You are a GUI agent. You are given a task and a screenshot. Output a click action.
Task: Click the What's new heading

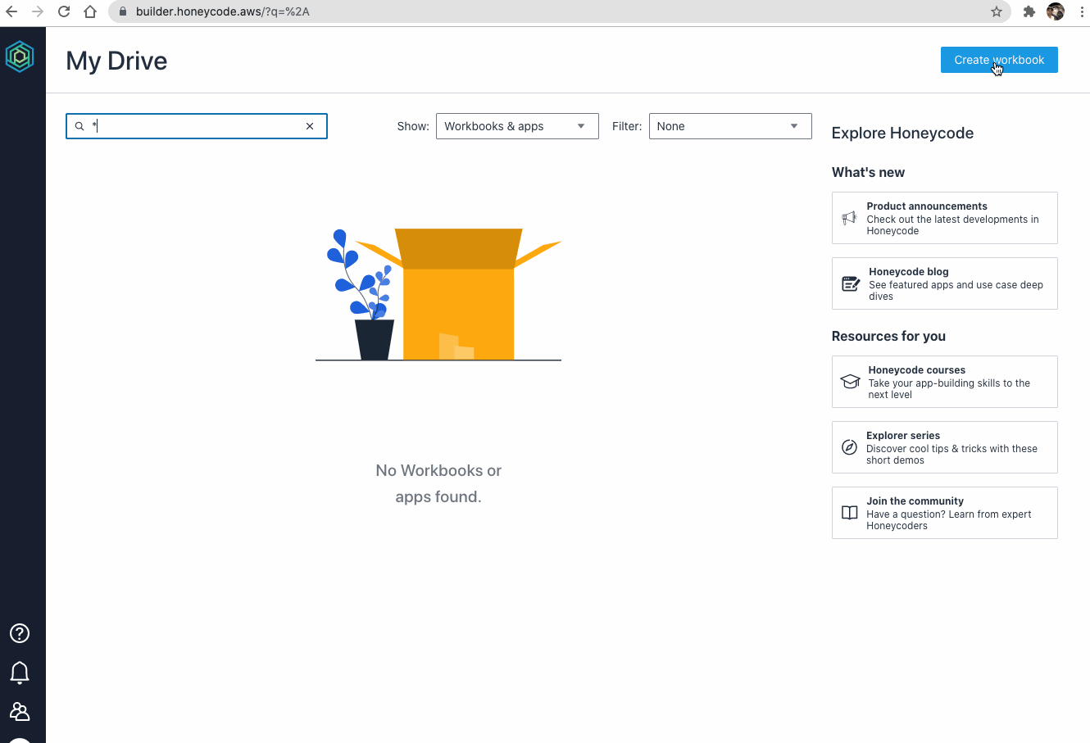pos(868,172)
